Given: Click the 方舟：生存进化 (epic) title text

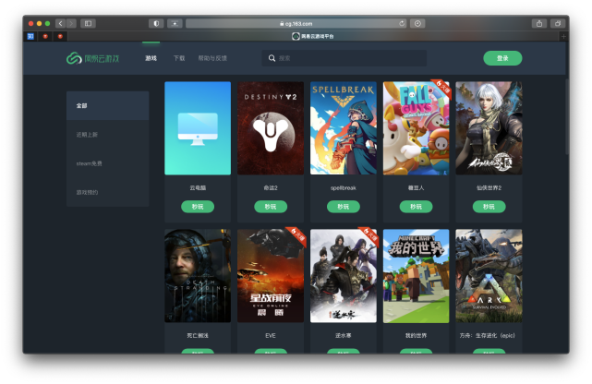Looking at the screenshot, I should point(487,335).
